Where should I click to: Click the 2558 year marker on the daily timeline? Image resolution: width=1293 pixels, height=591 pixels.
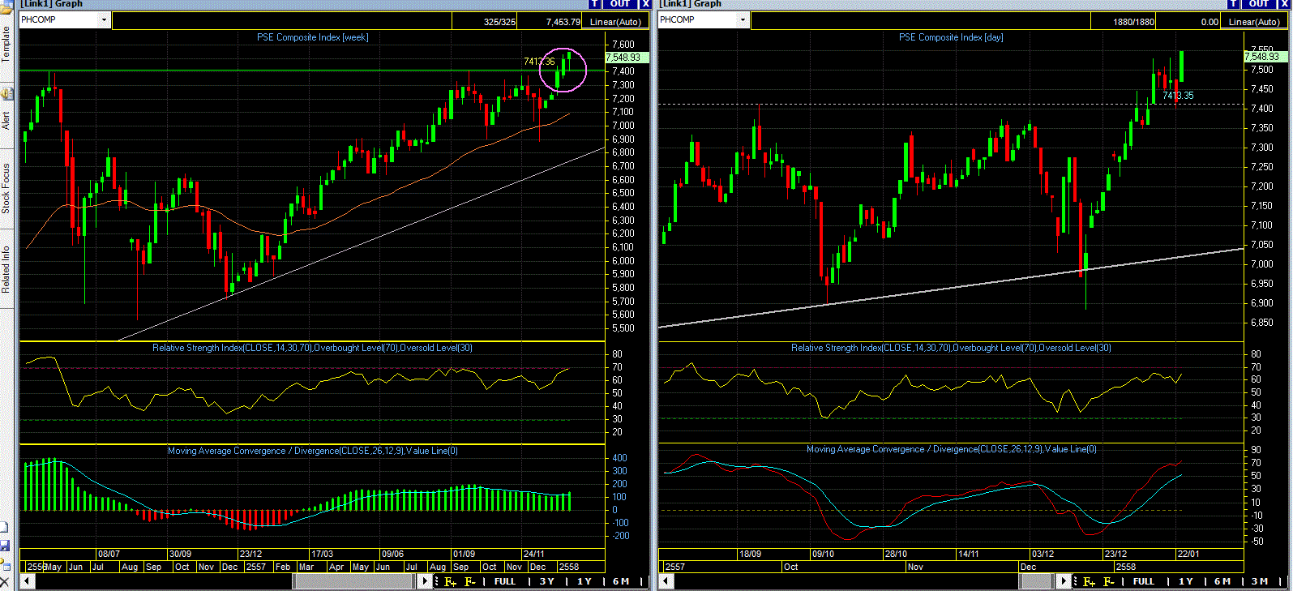tap(1125, 567)
